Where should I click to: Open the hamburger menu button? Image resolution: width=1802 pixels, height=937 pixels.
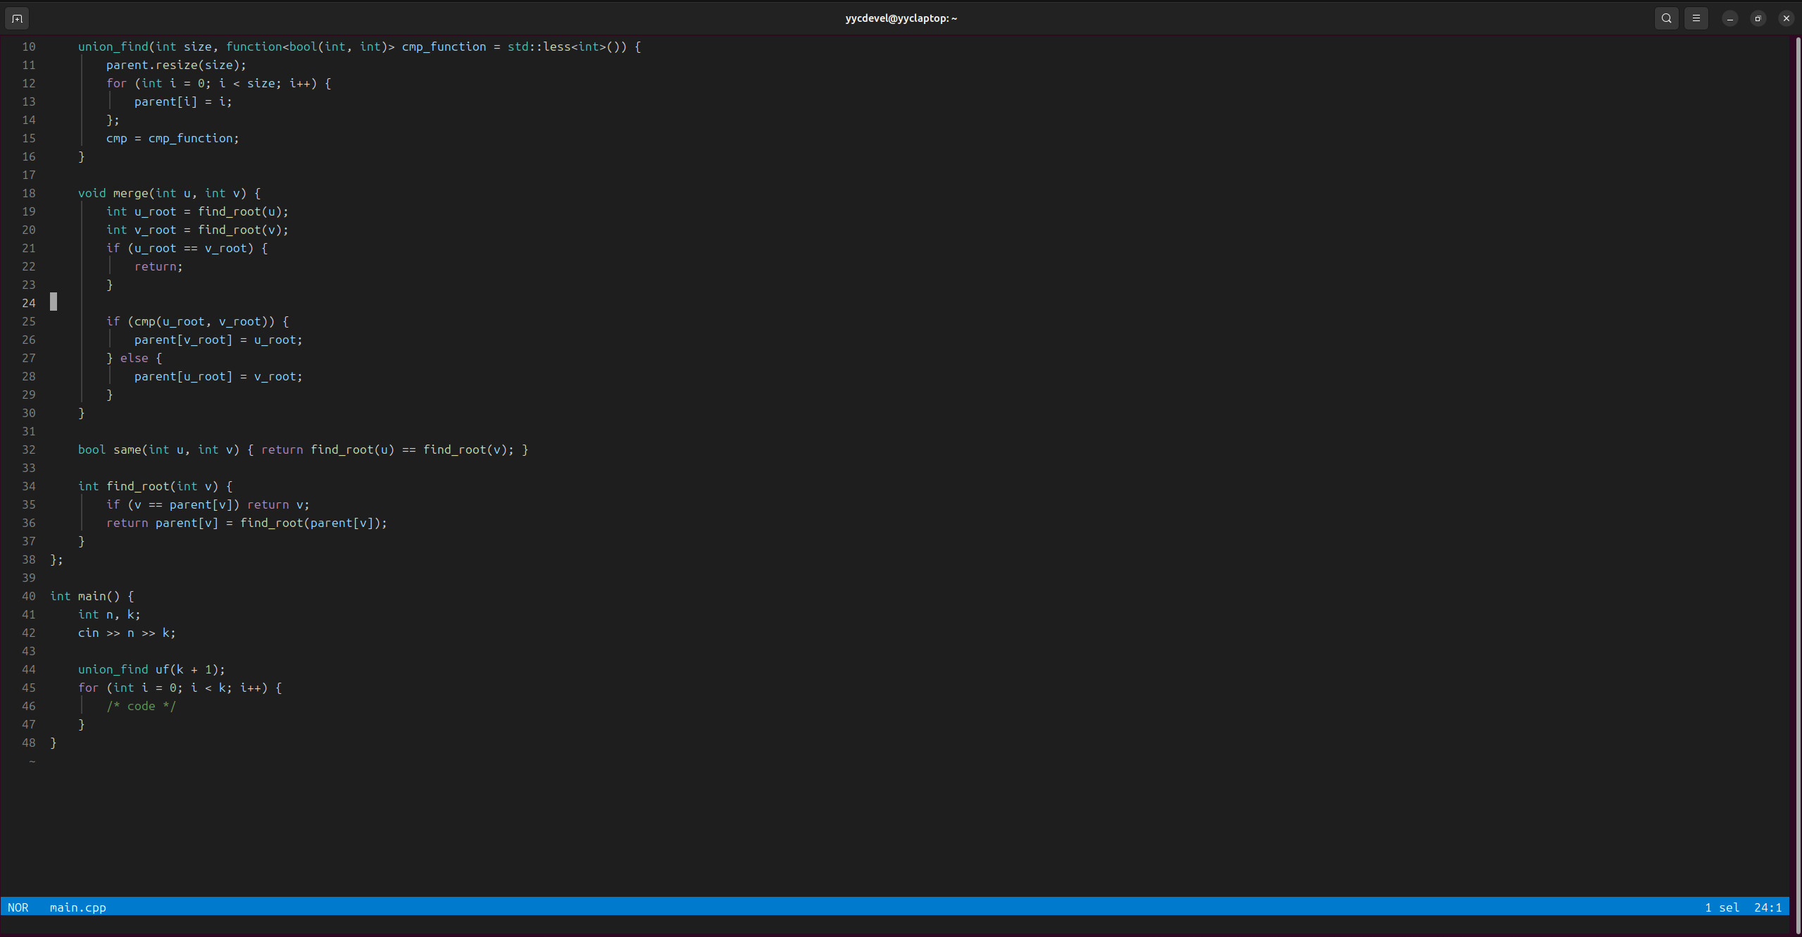(1696, 18)
